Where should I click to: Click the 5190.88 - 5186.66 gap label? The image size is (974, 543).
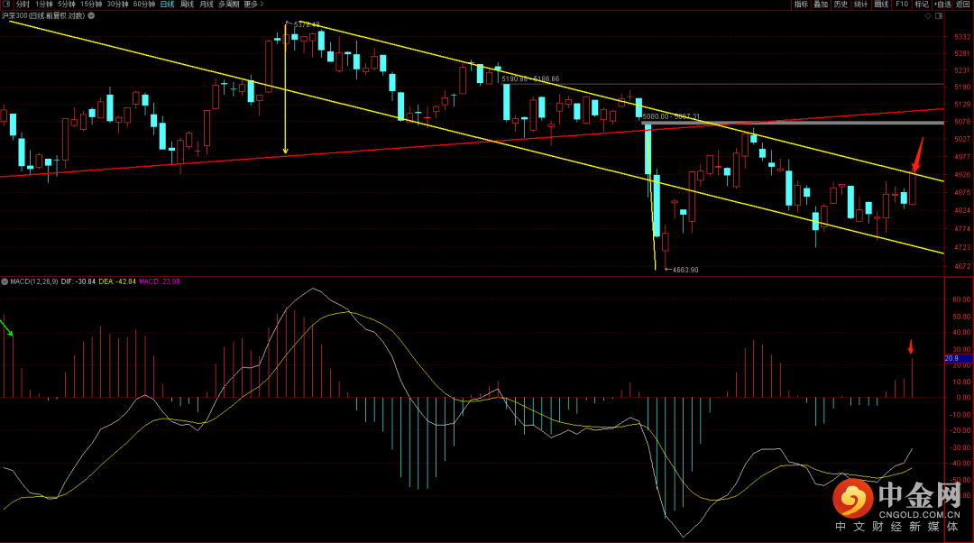[530, 78]
